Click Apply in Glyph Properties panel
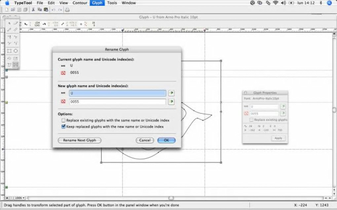This screenshot has height=210, width=337. pyautogui.click(x=278, y=138)
